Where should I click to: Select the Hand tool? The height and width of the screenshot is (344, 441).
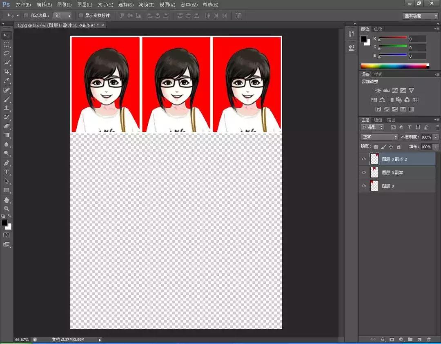7,200
